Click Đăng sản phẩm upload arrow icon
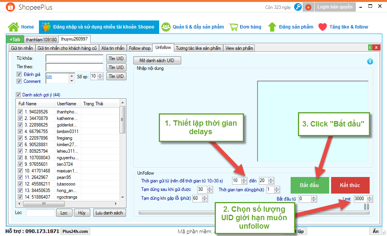 [x=272, y=27]
